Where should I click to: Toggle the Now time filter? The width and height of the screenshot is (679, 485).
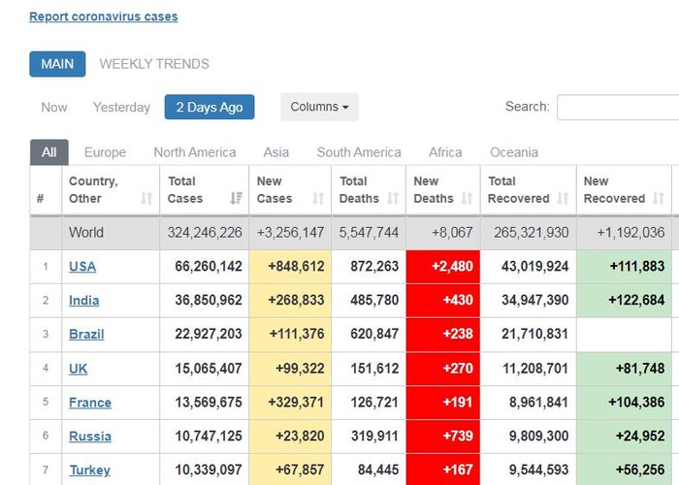click(54, 107)
